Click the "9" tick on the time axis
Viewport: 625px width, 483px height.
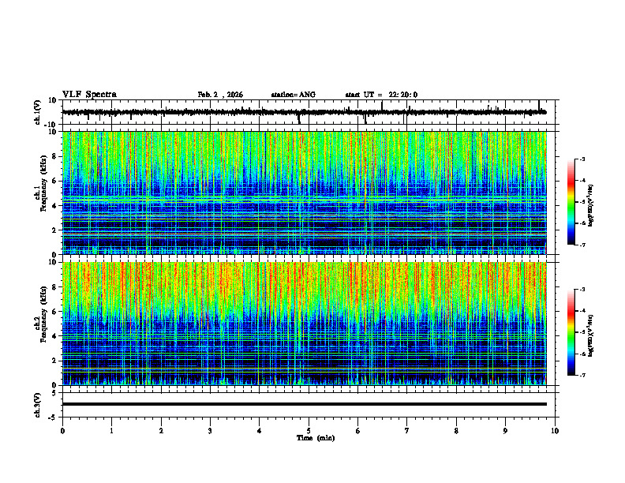click(505, 431)
